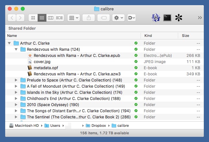Switch to icon view mode

(33, 18)
